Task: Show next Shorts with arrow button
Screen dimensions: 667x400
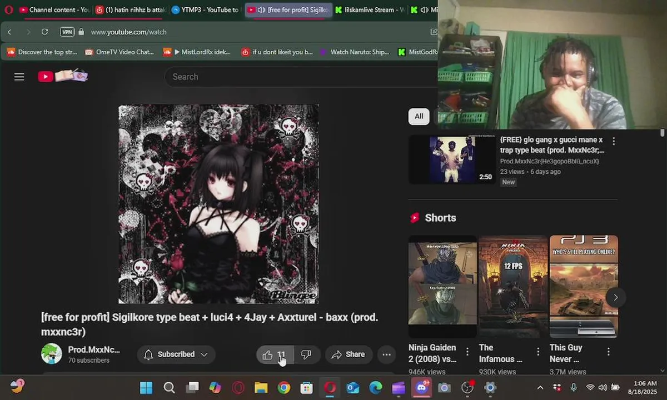Action: point(615,297)
